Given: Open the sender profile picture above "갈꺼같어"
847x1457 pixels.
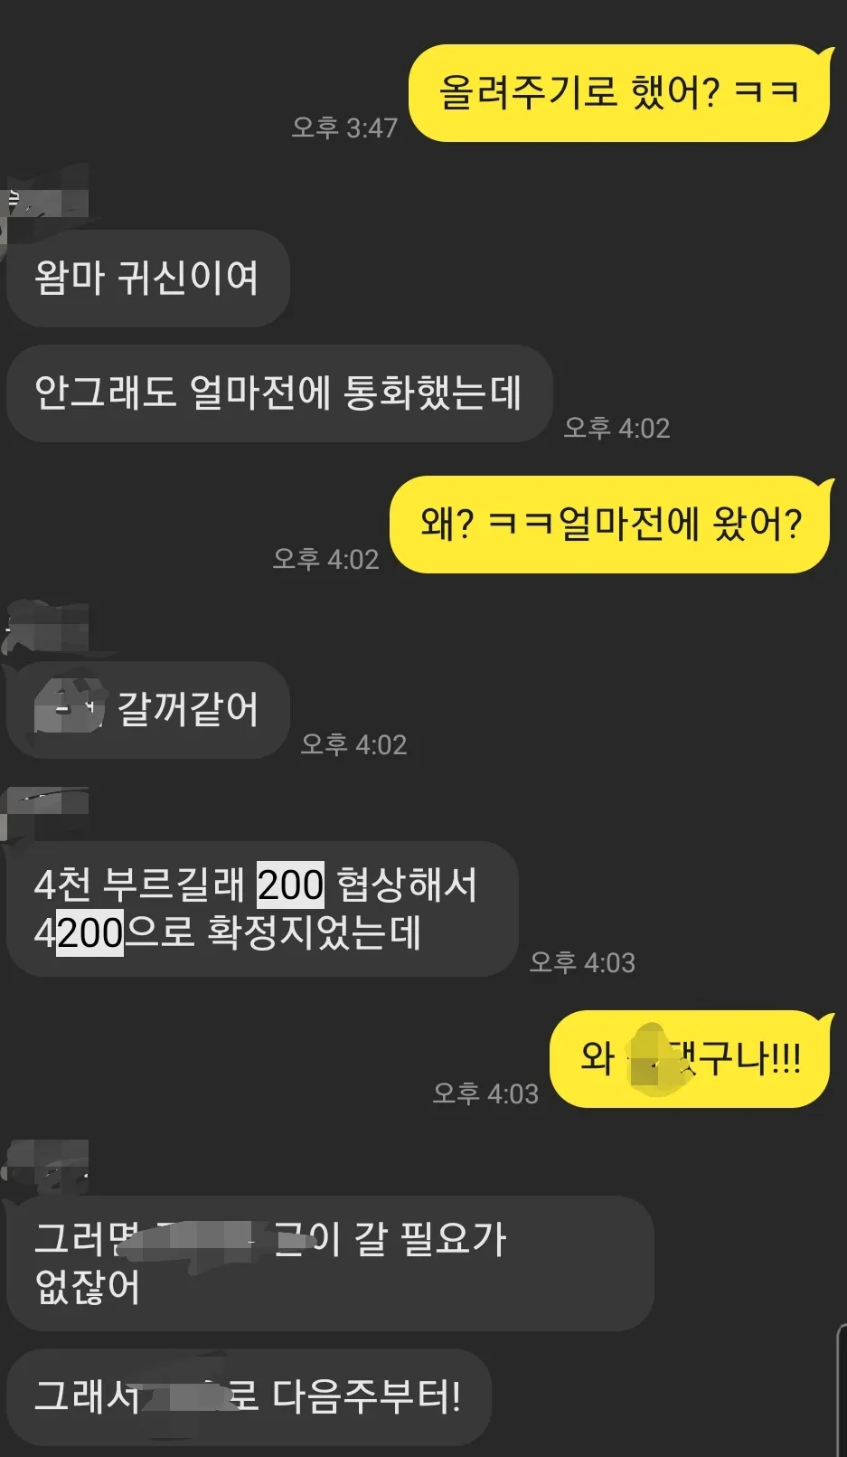Looking at the screenshot, I should (45, 626).
